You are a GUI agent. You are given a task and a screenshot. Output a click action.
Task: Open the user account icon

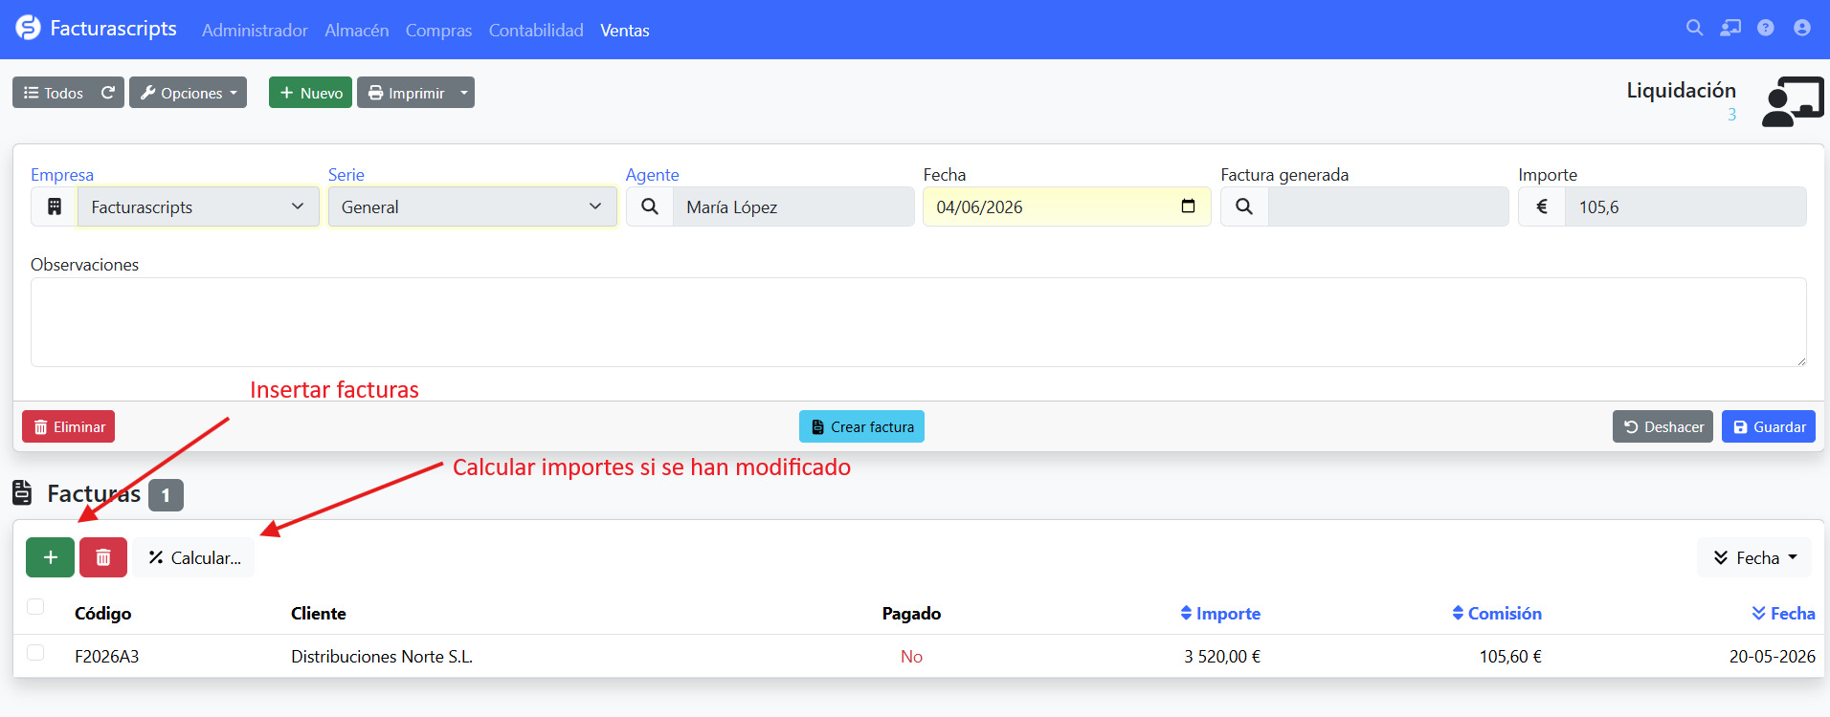click(1802, 29)
